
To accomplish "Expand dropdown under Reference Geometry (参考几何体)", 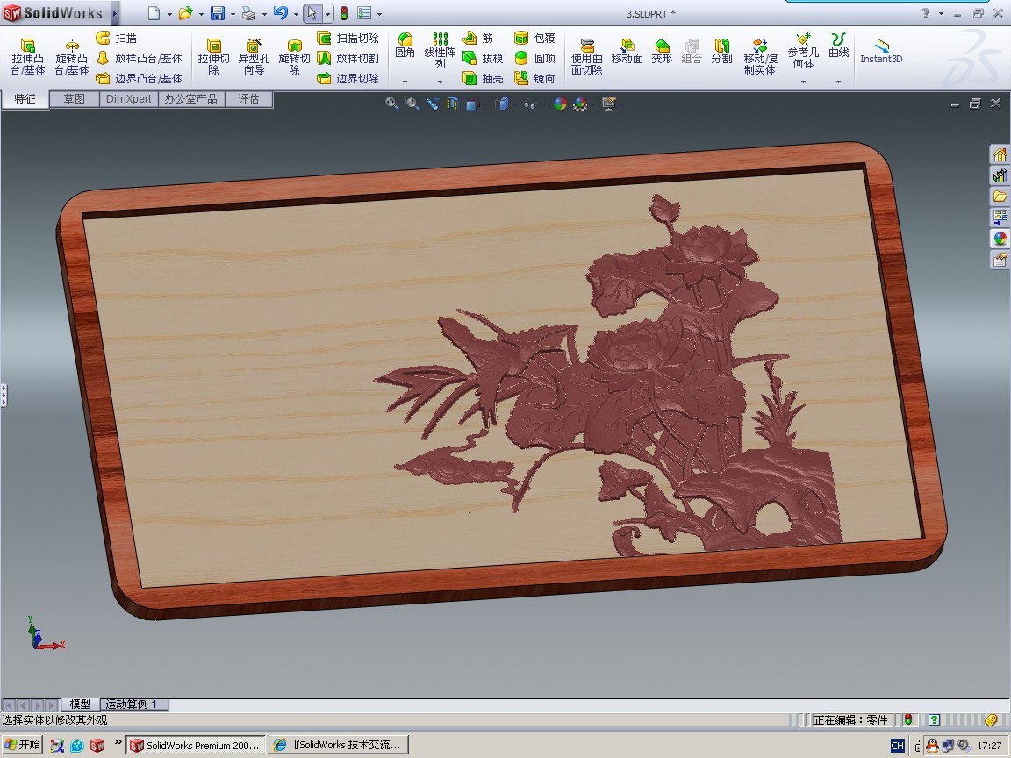I will pos(803,82).
